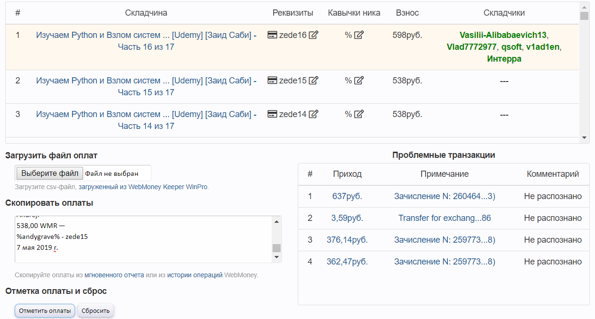Edit nickname quotes icon in row 2

pyautogui.click(x=359, y=81)
